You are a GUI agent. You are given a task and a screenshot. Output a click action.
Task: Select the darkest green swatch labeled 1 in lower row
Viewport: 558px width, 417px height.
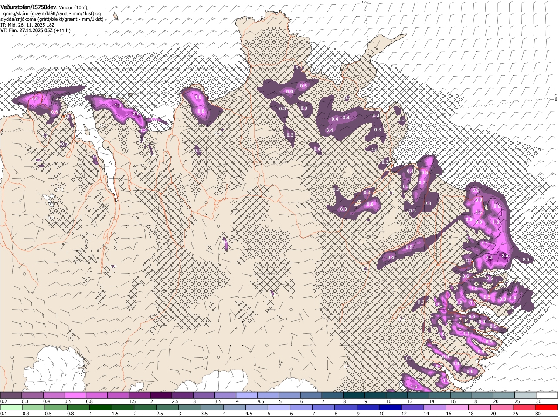tap(100, 408)
